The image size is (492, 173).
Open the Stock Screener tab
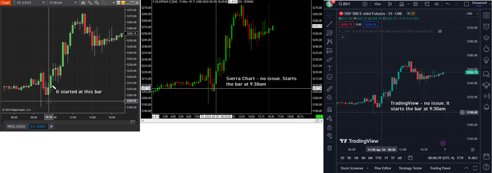coord(352,168)
